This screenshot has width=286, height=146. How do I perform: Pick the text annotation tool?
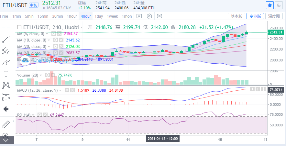(6, 74)
